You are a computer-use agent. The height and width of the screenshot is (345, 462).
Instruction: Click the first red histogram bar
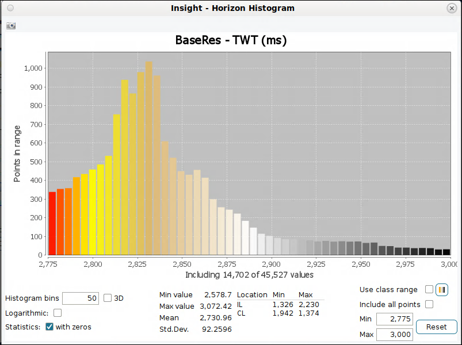click(x=52, y=224)
